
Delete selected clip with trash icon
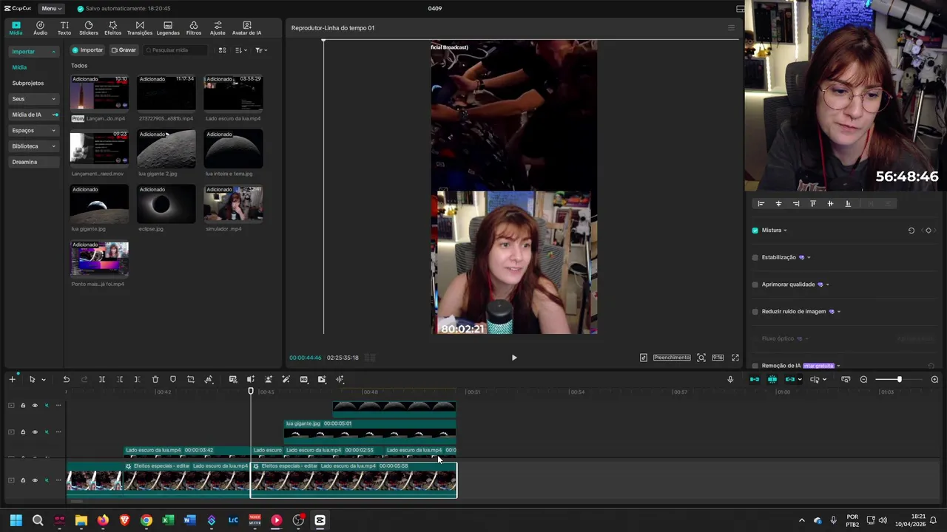click(155, 379)
